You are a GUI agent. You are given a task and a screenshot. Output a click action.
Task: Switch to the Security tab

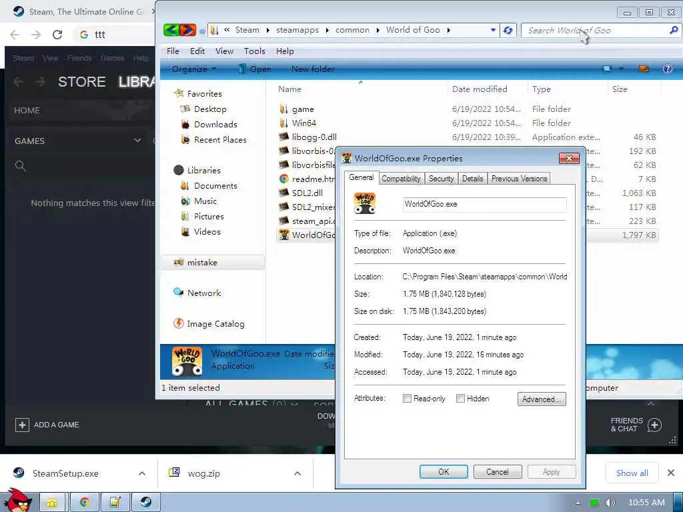coord(441,179)
